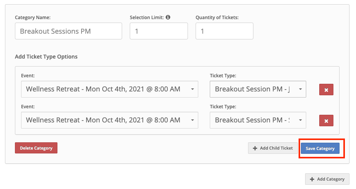This screenshot has height=189, width=356.
Task: Open the first Wellness Retreat Event dropdown
Action: coord(109,89)
